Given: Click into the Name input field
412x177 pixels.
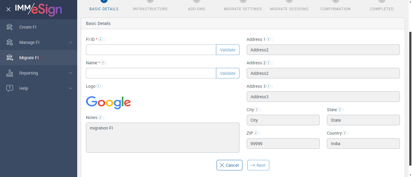Looking at the screenshot, I should [x=151, y=73].
